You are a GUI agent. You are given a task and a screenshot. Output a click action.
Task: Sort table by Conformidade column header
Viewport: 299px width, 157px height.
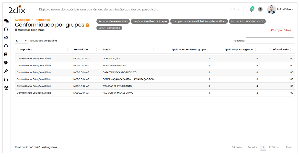279,50
